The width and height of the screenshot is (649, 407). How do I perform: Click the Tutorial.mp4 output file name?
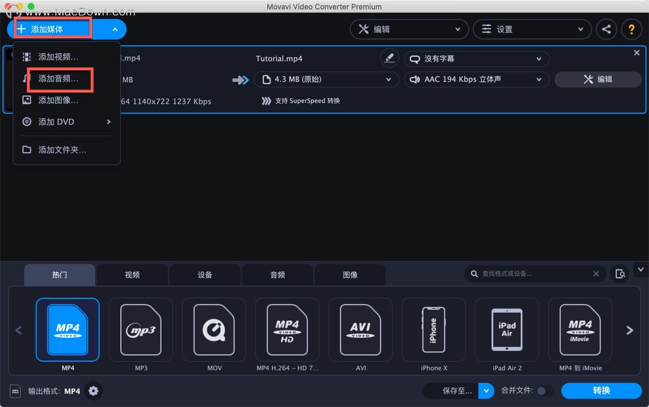click(x=279, y=59)
